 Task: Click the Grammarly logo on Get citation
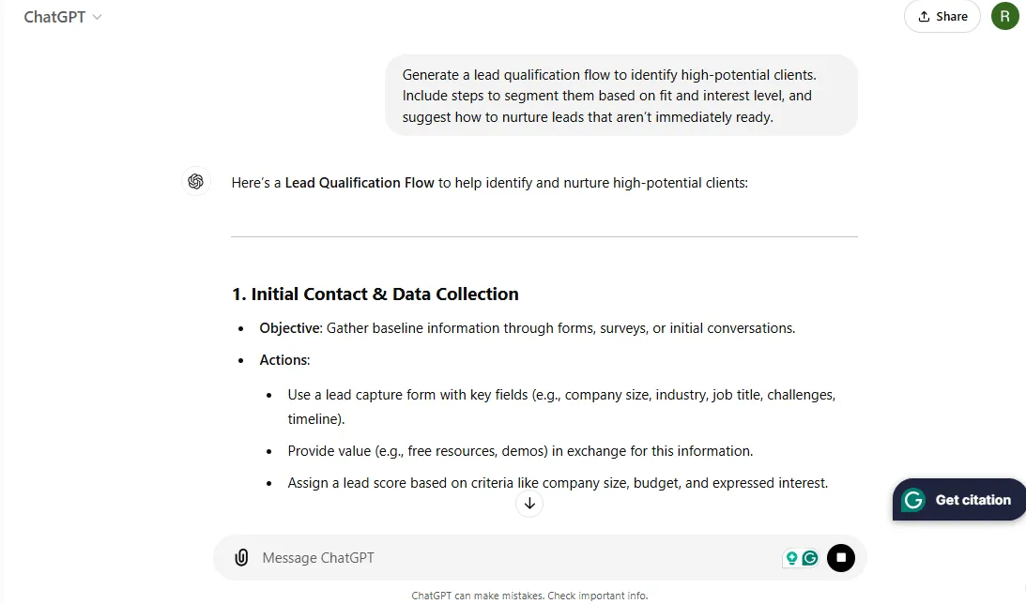(x=913, y=500)
